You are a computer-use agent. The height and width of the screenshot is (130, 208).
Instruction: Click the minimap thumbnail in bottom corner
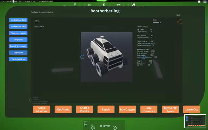[195, 121]
